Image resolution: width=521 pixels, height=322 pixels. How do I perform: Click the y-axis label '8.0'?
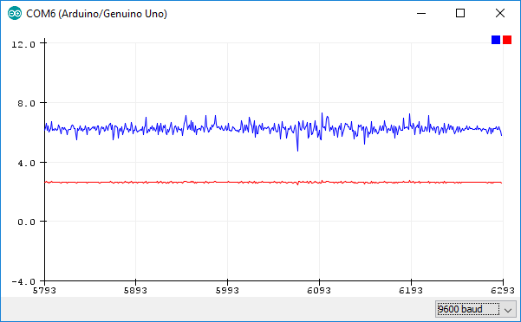(27, 104)
